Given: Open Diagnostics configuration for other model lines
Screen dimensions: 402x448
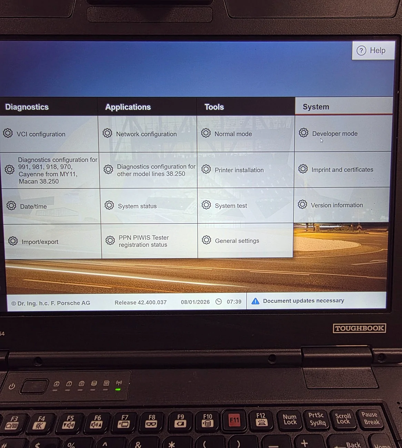Looking at the screenshot, I should coord(148,170).
